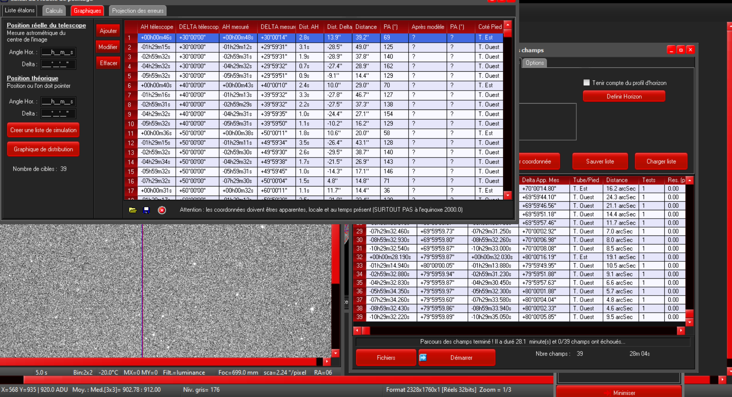Open the Projection des erreurs tab
732x397 pixels.
(x=137, y=11)
